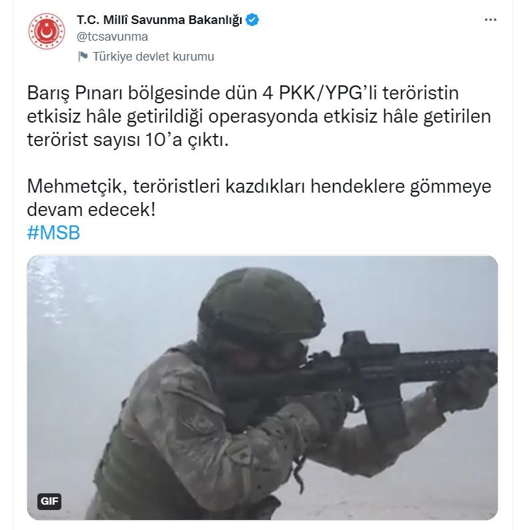The width and height of the screenshot is (531, 530).
Task: Click the blue verified checkmark badge
Action: [252, 20]
